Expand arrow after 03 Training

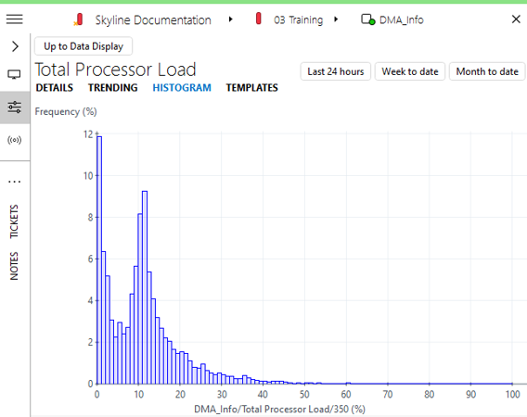[336, 19]
